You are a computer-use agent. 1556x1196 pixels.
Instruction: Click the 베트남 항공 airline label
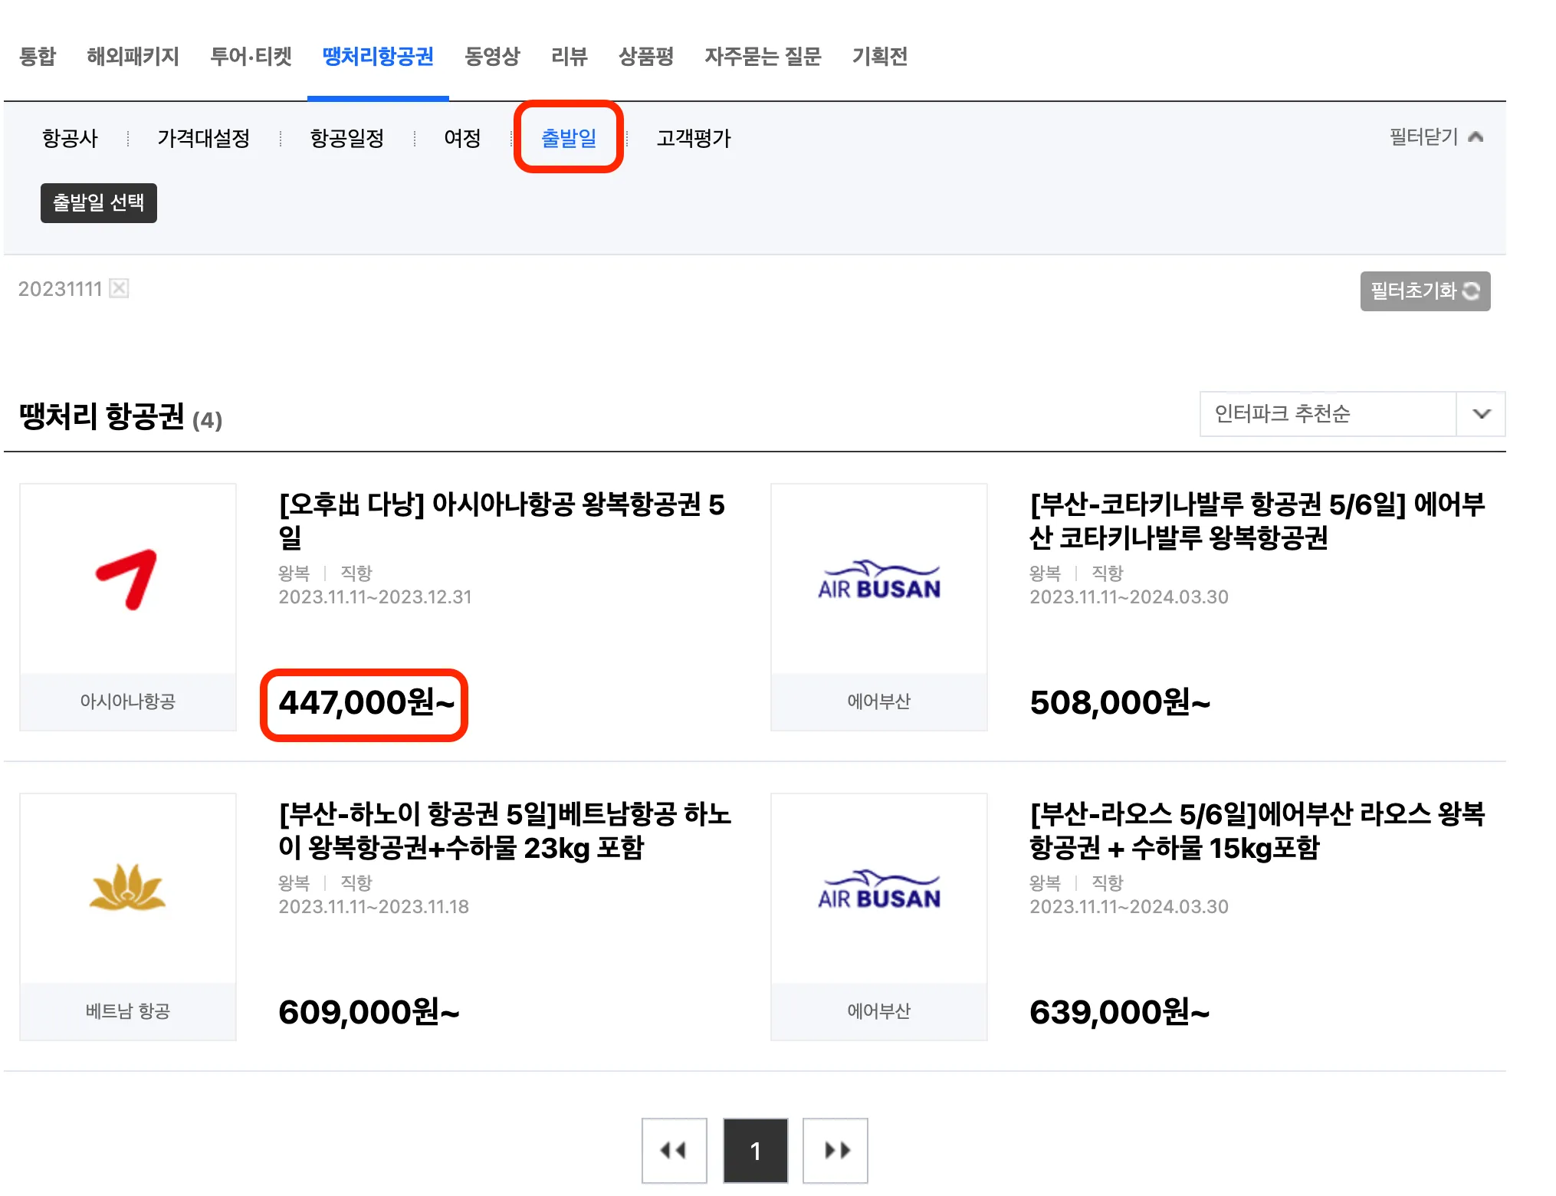[x=128, y=1011]
